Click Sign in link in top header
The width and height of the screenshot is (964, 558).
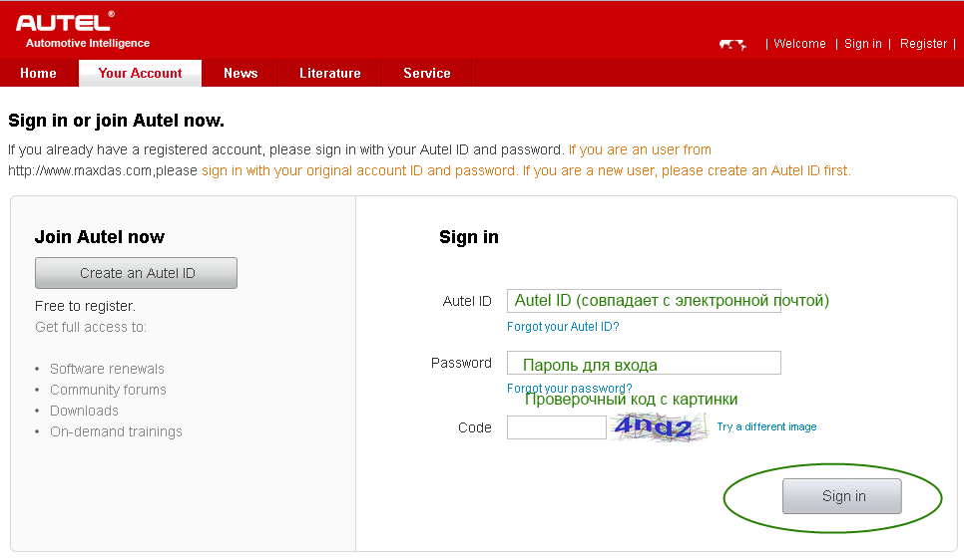tap(862, 44)
